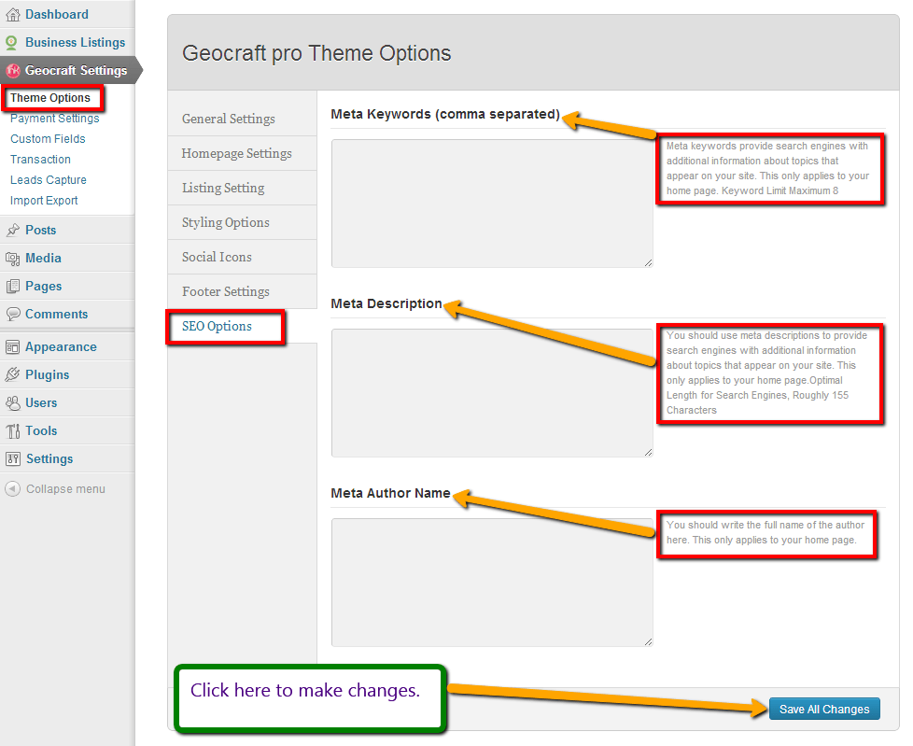The image size is (913, 746).
Task: Click inside Meta Description text area
Action: click(492, 393)
